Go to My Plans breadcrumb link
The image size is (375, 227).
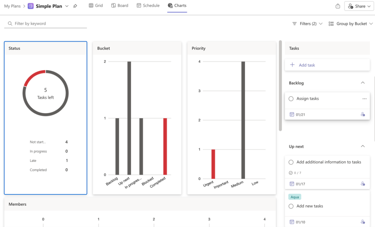pos(12,6)
